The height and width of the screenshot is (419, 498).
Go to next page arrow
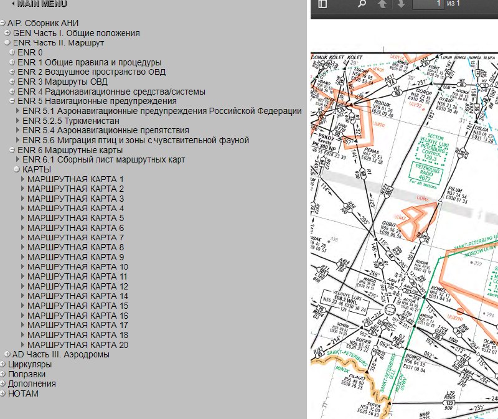(x=401, y=4)
